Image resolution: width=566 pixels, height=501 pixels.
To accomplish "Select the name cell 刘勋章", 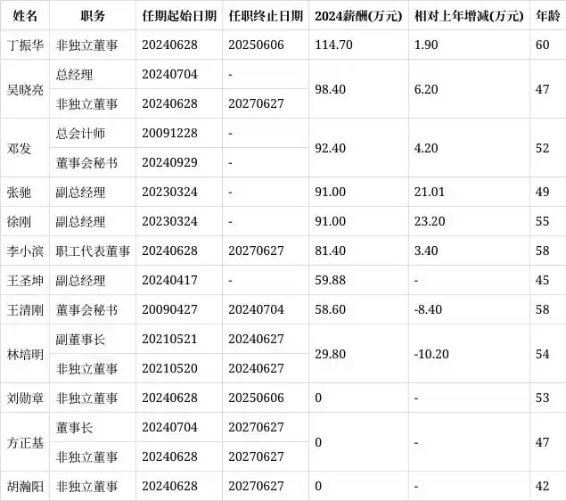I will [x=25, y=398].
